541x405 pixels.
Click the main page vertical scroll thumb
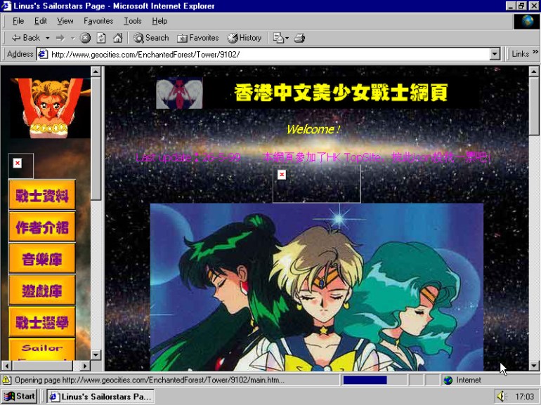534,106
